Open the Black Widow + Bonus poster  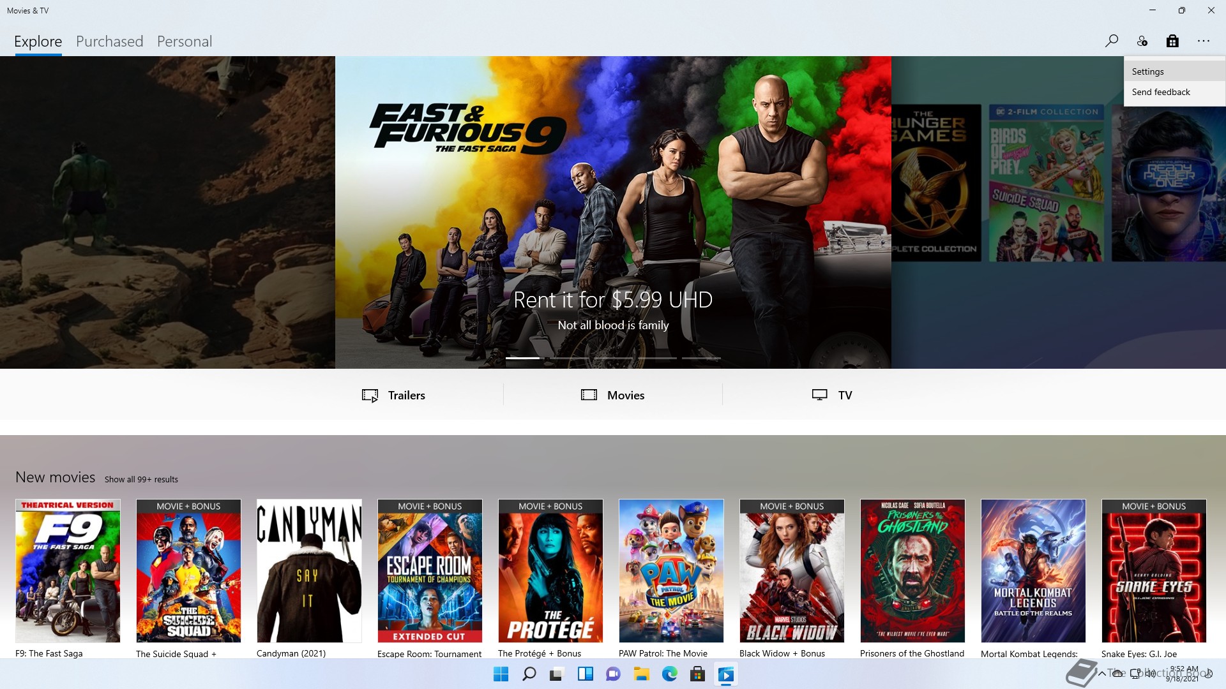[792, 571]
